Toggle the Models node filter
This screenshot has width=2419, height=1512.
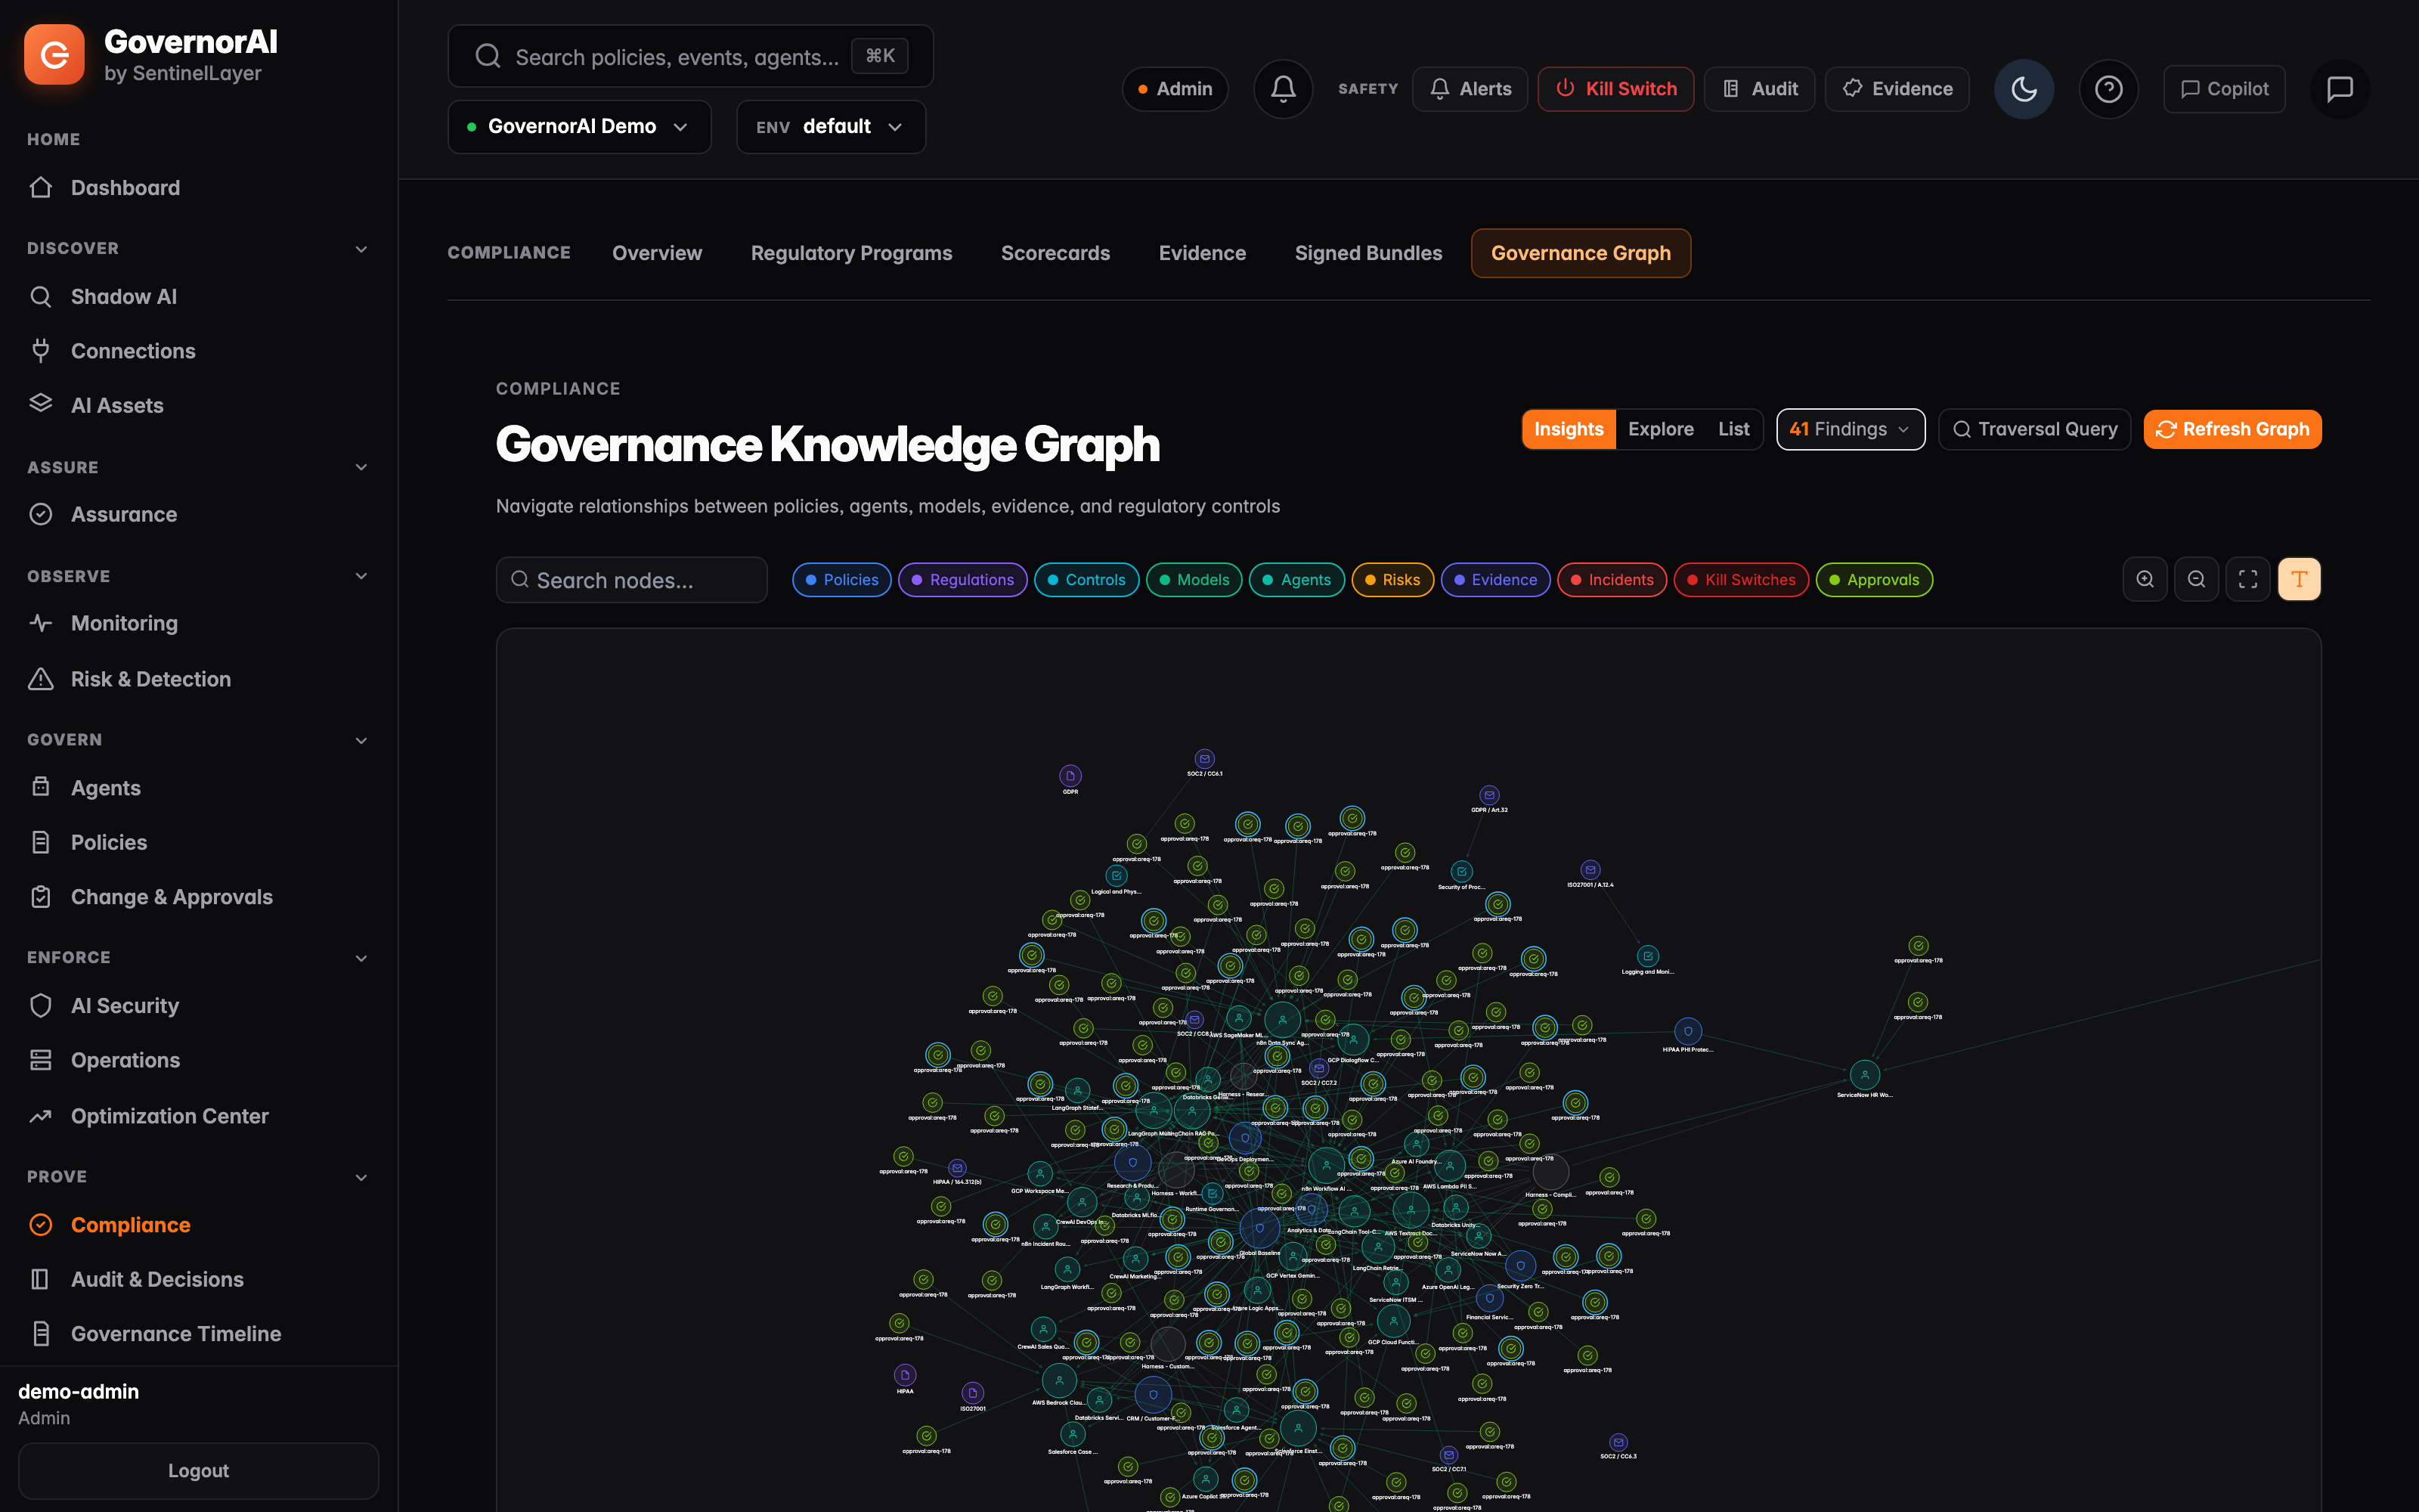point(1194,580)
